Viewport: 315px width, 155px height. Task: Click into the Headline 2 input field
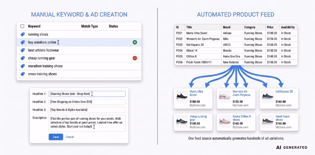87,102
